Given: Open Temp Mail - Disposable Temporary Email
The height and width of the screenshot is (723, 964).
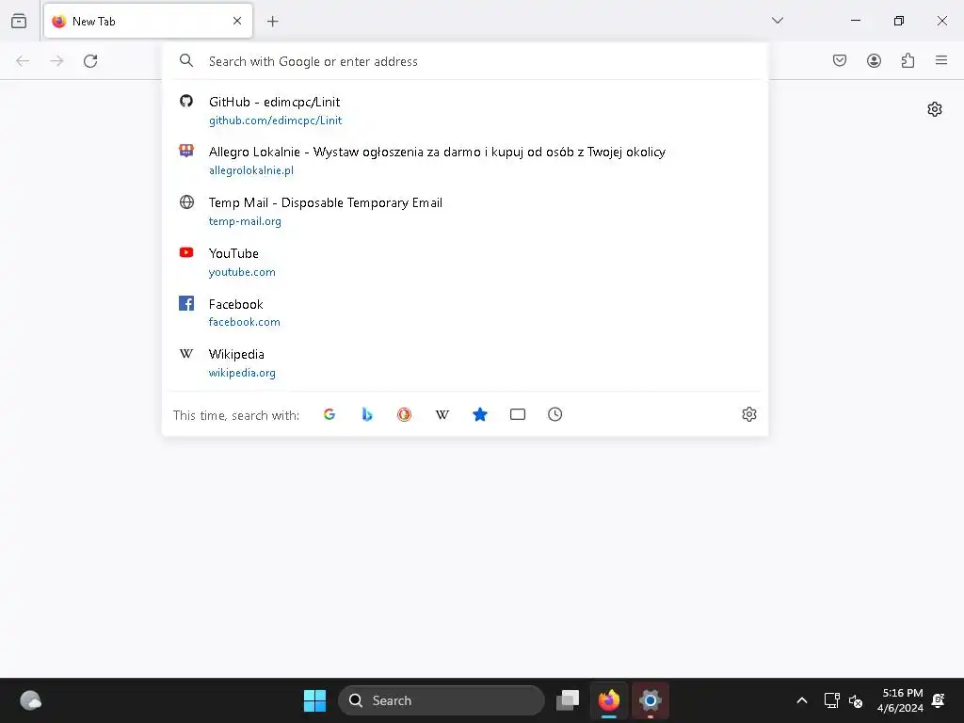Looking at the screenshot, I should pyautogui.click(x=325, y=203).
